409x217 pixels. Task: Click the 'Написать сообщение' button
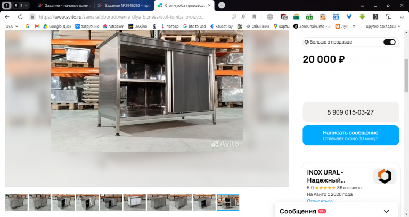pyautogui.click(x=350, y=135)
